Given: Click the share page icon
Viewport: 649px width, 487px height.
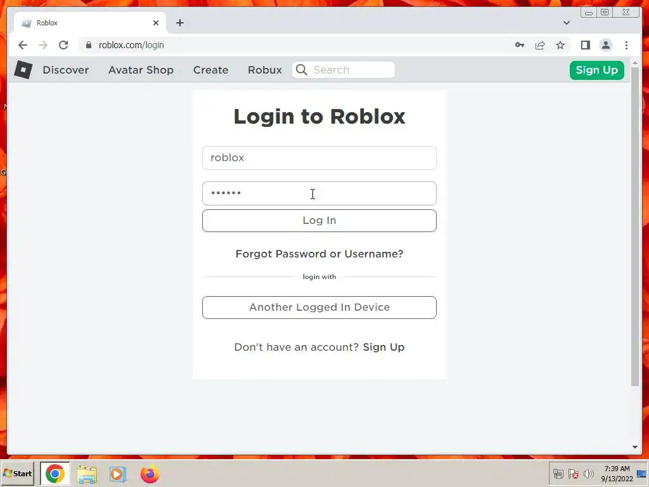Looking at the screenshot, I should pos(540,45).
